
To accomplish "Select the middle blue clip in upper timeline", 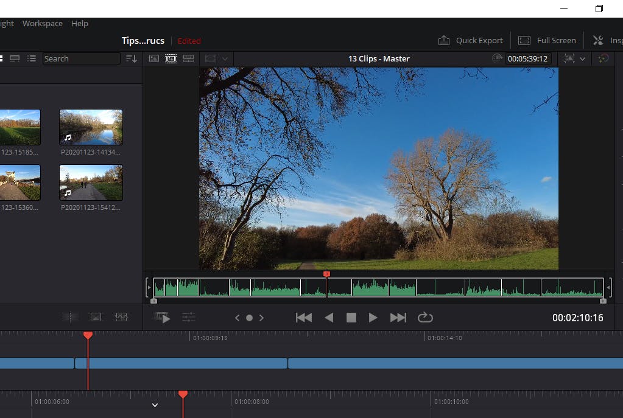I will click(x=181, y=363).
